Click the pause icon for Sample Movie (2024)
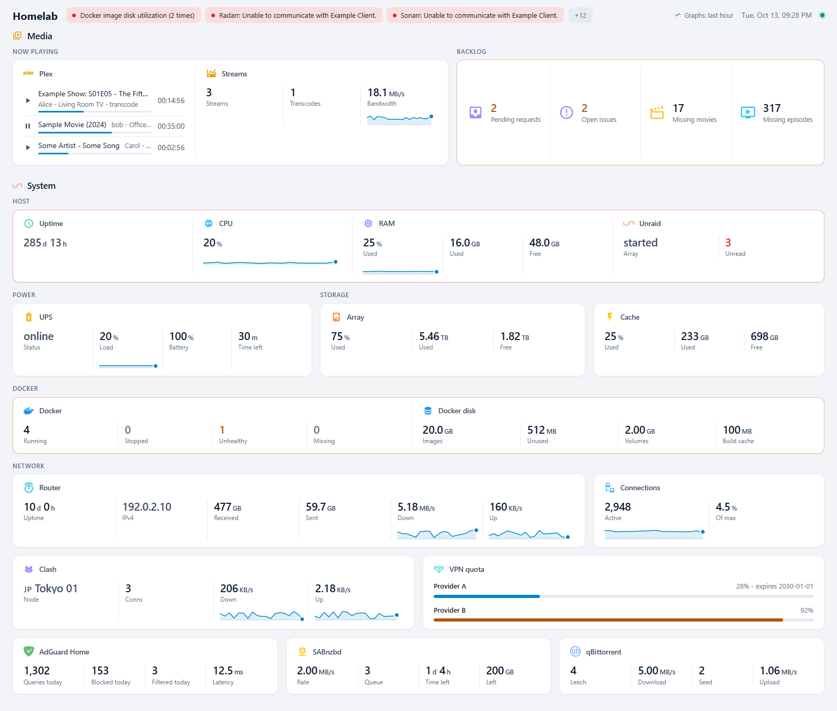 (28, 126)
